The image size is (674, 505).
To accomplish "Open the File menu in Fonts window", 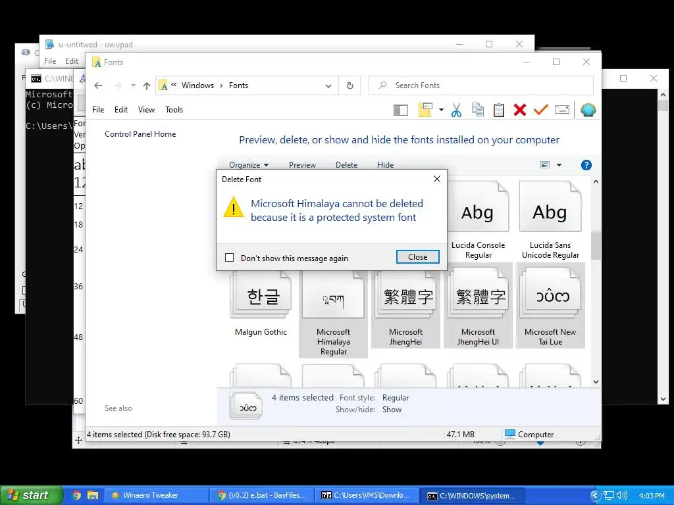I will pos(98,110).
